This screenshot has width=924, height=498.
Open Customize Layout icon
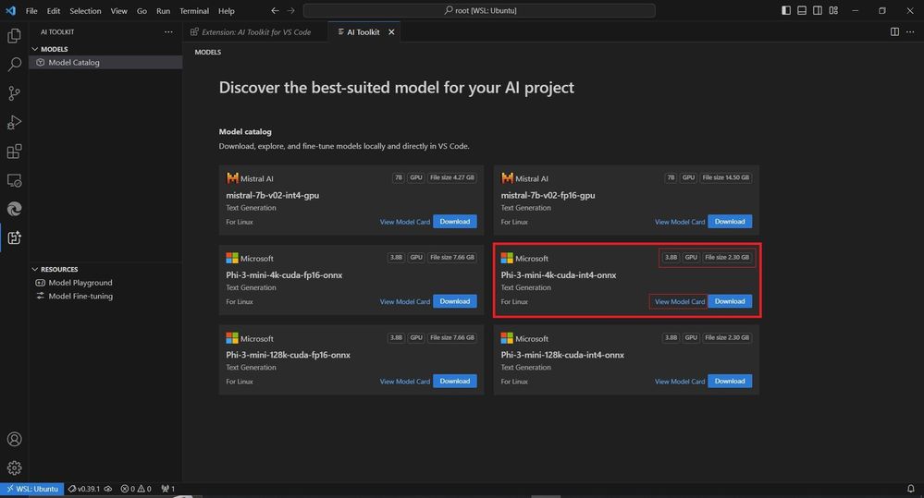(x=833, y=10)
